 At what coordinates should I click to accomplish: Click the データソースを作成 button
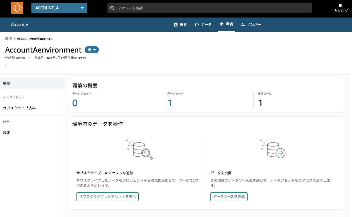pyautogui.click(x=229, y=196)
